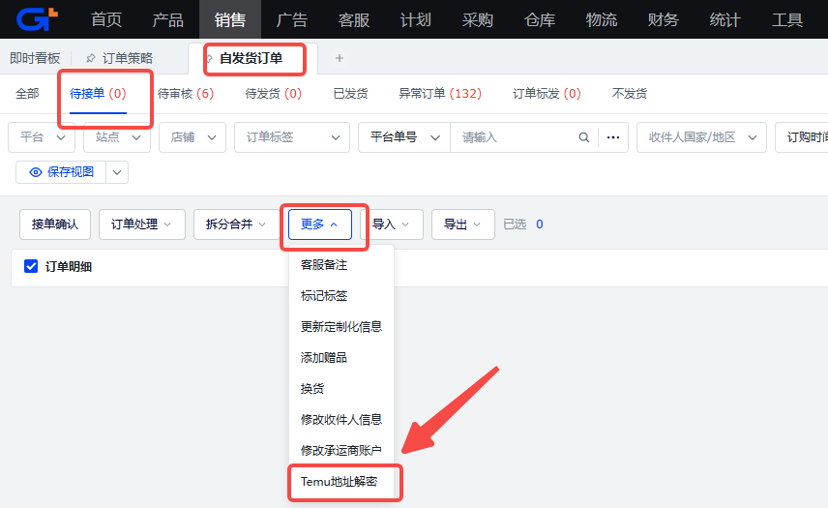Open 财务 in top navigation
Image resolution: width=828 pixels, height=508 pixels.
pos(664,19)
